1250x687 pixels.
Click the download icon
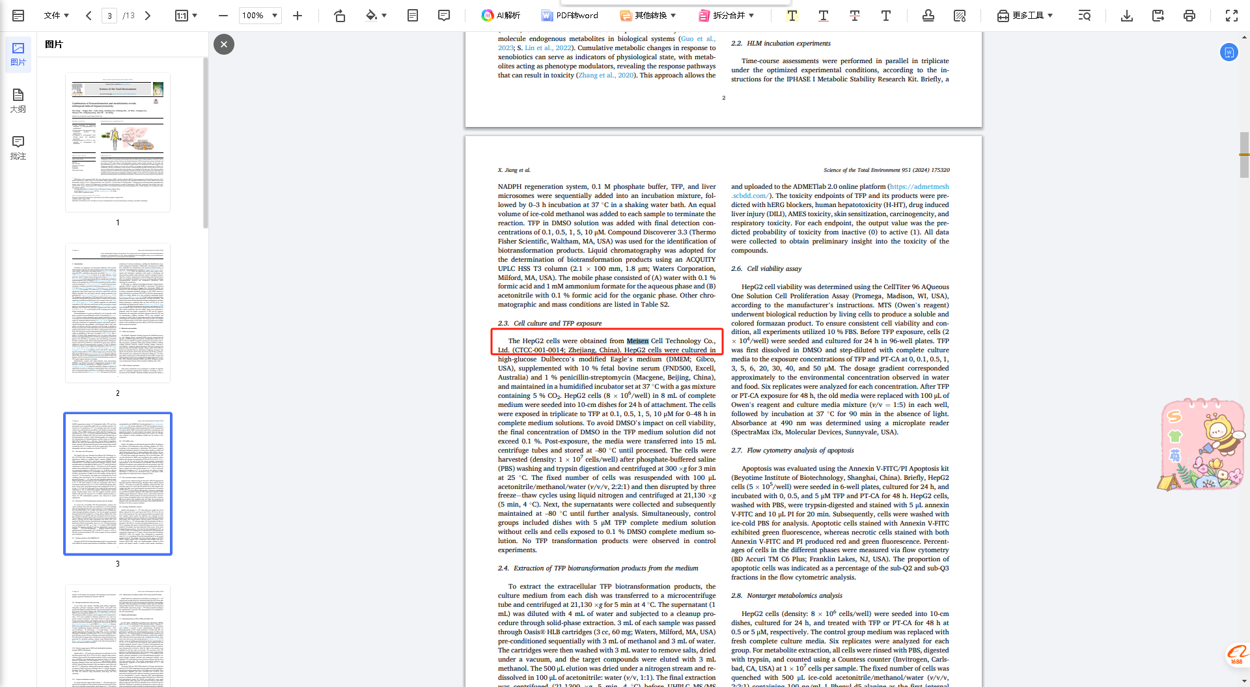point(1126,16)
